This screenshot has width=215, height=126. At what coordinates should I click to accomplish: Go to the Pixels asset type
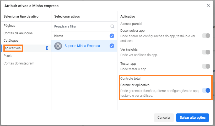tap(8, 56)
